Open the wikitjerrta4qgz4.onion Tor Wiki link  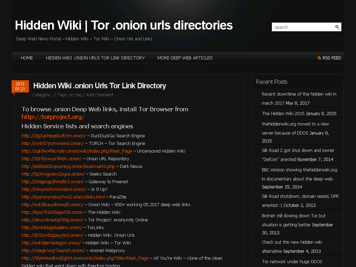point(51,243)
